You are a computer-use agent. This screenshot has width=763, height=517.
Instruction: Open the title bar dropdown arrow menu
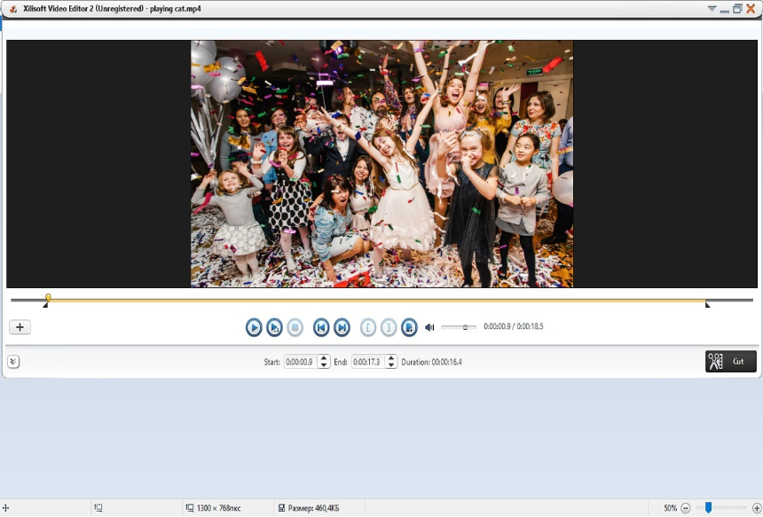coord(712,9)
